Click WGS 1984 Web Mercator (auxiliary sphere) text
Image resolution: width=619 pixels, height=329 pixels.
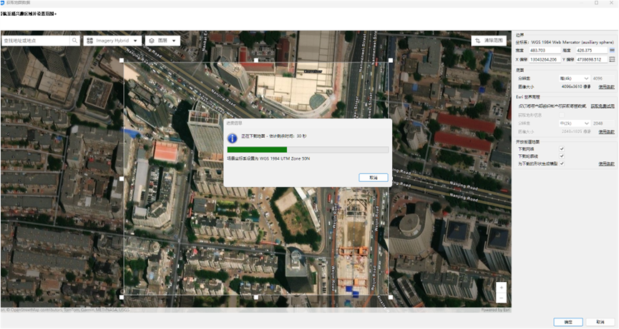572,42
